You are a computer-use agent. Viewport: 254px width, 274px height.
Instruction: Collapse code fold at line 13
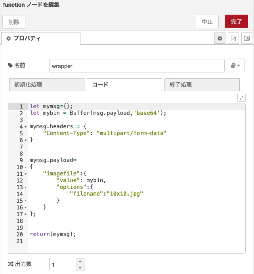[x=25, y=187]
